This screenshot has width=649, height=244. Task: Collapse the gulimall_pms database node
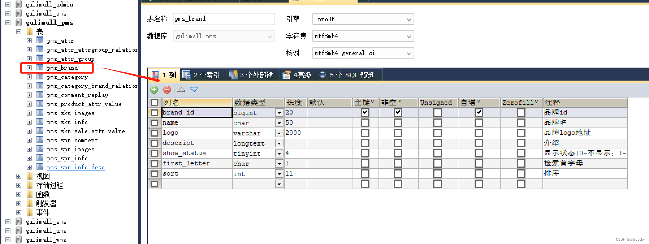[8, 23]
